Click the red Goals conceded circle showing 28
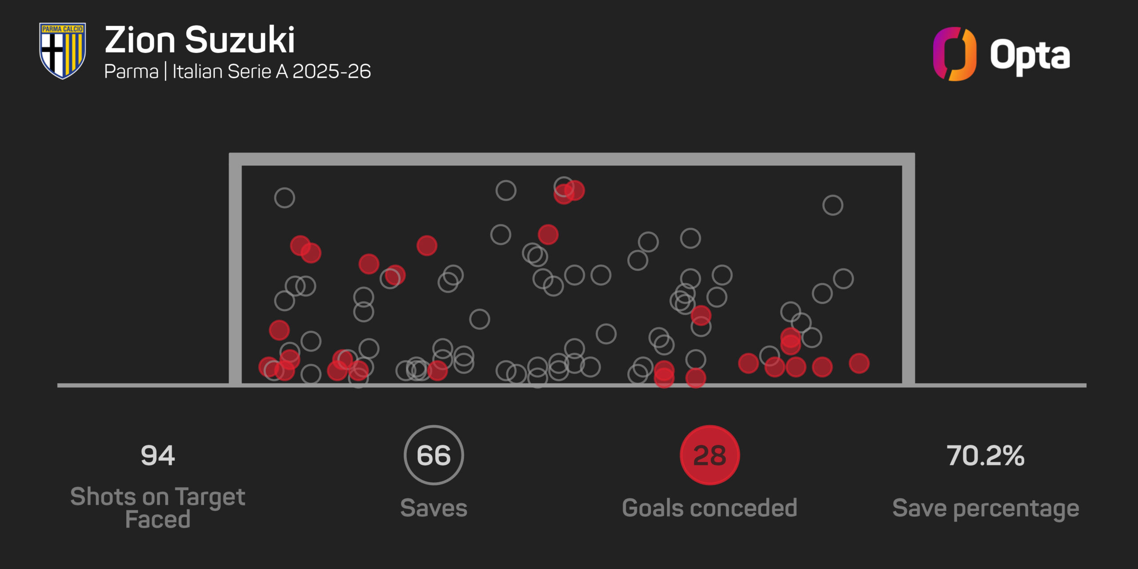This screenshot has height=569, width=1138. click(x=710, y=455)
